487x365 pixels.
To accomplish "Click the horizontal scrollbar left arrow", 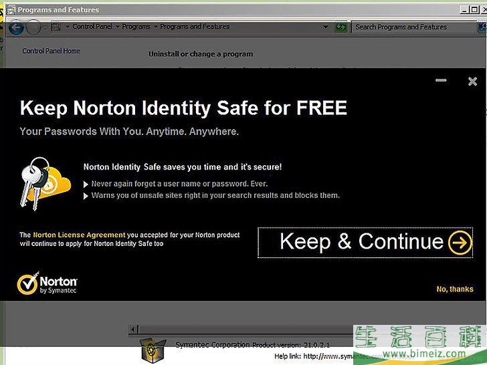I will pos(133,330).
